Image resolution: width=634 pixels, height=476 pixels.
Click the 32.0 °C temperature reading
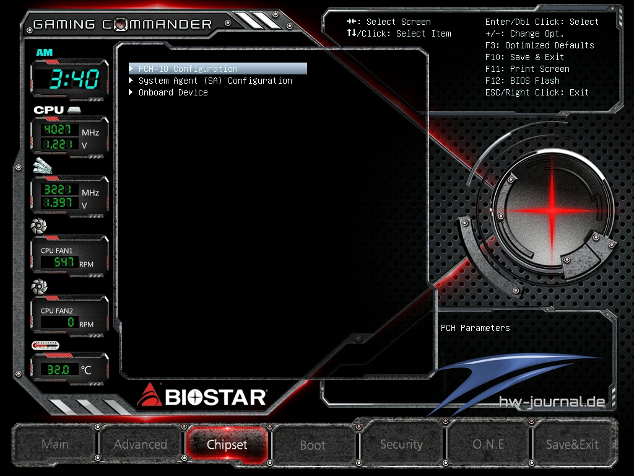click(x=58, y=369)
